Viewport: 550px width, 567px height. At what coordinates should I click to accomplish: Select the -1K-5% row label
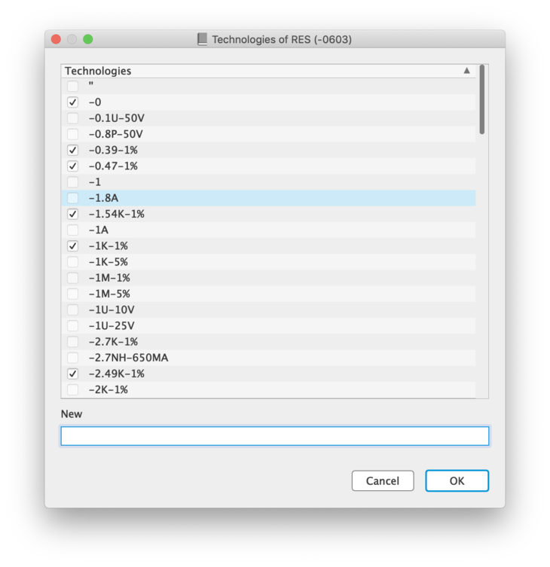108,262
